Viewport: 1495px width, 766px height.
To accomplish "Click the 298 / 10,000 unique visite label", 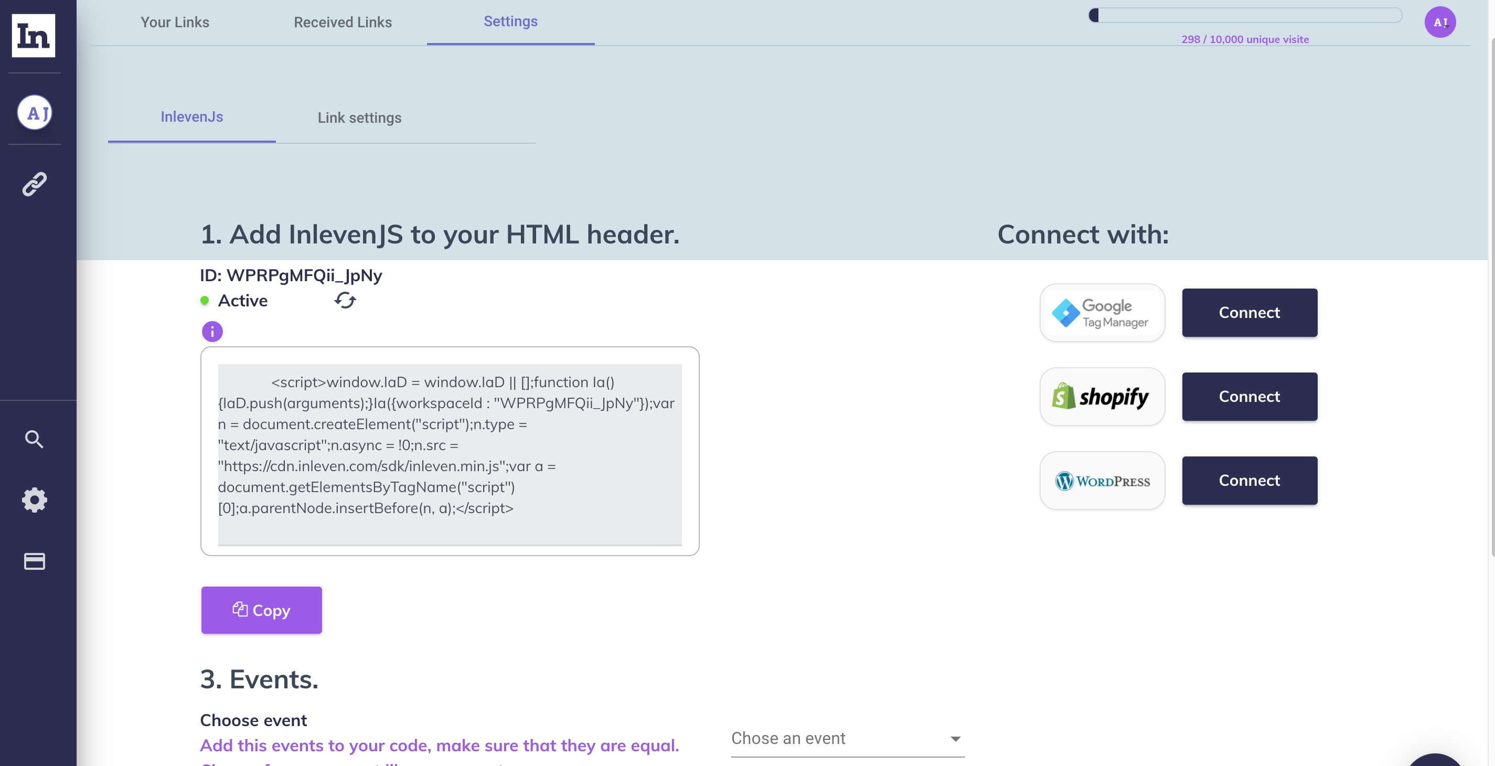I will tap(1245, 39).
